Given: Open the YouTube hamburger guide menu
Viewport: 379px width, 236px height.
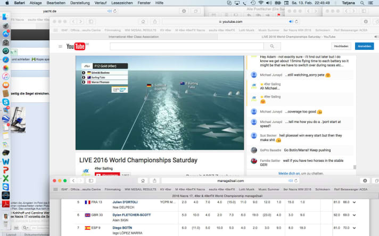Looking at the screenshot, I should [60, 46].
